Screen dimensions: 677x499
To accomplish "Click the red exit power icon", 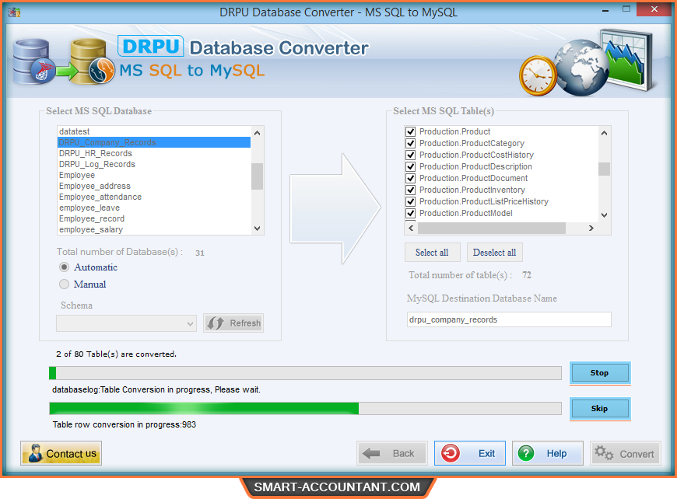I will pyautogui.click(x=451, y=453).
